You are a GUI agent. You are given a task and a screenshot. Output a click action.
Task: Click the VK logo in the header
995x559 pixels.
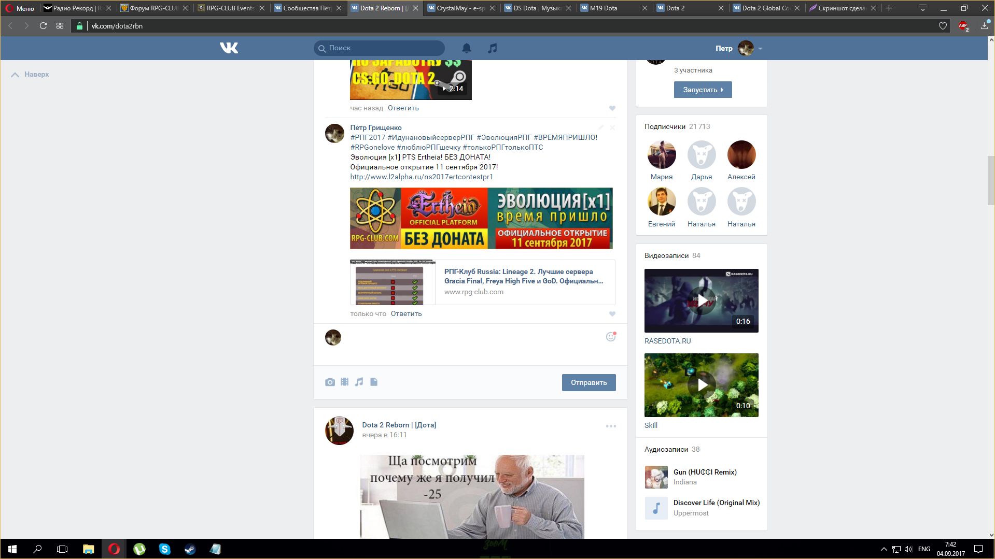[229, 48]
